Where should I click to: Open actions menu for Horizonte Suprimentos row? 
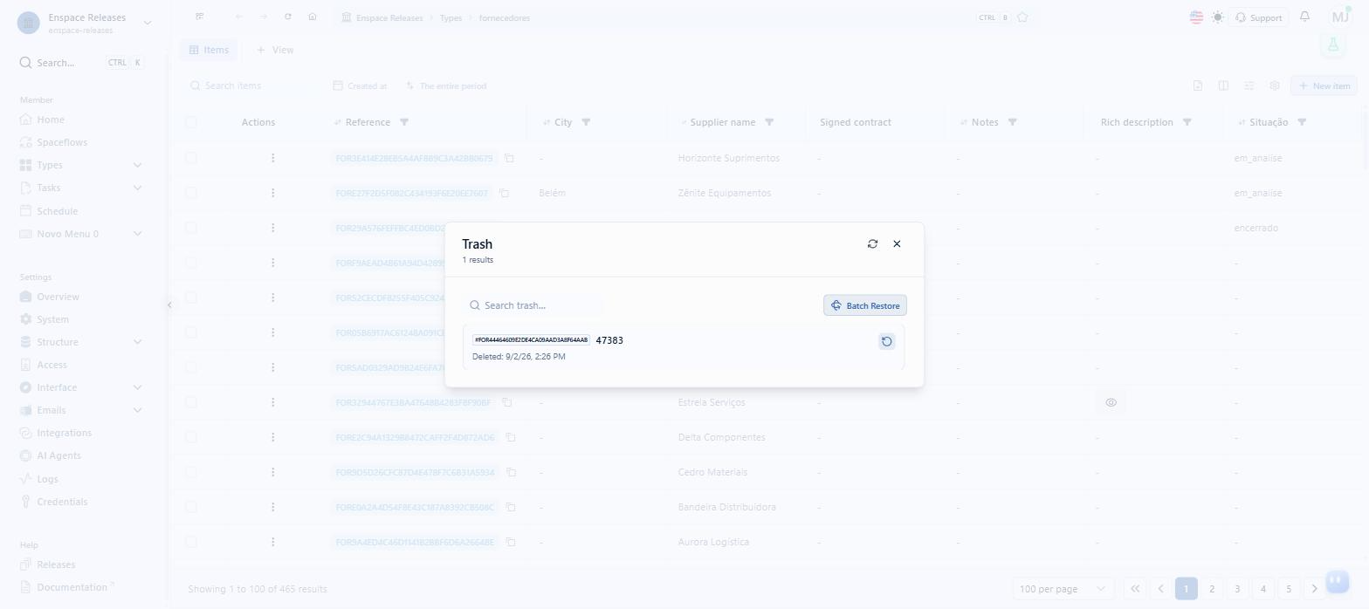click(273, 158)
